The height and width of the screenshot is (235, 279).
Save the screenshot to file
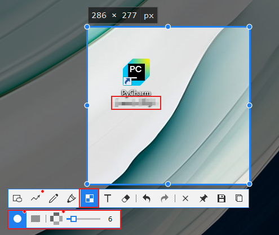(222, 198)
